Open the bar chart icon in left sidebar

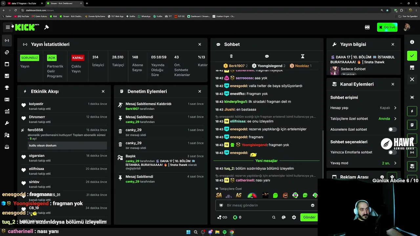[x=7, y=76]
